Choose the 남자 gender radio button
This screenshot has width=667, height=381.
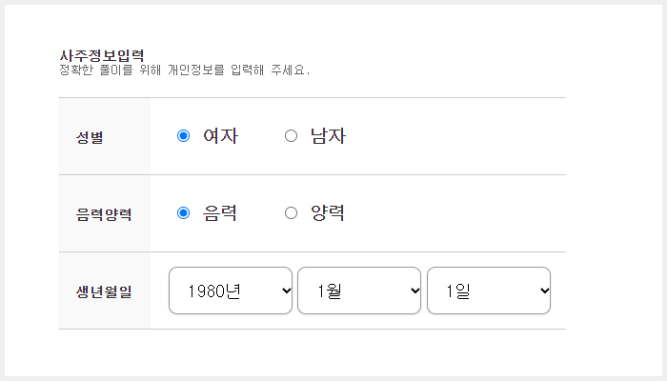click(x=291, y=136)
